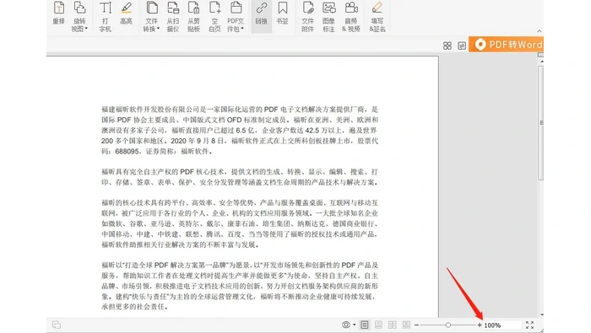Create PDF using 从剪贴板 clipboard option
Screen dimensions: 591x333
pos(193,17)
